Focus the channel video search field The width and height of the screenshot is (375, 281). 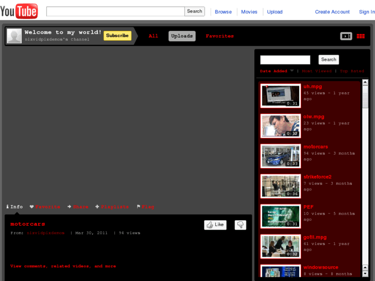coord(285,60)
